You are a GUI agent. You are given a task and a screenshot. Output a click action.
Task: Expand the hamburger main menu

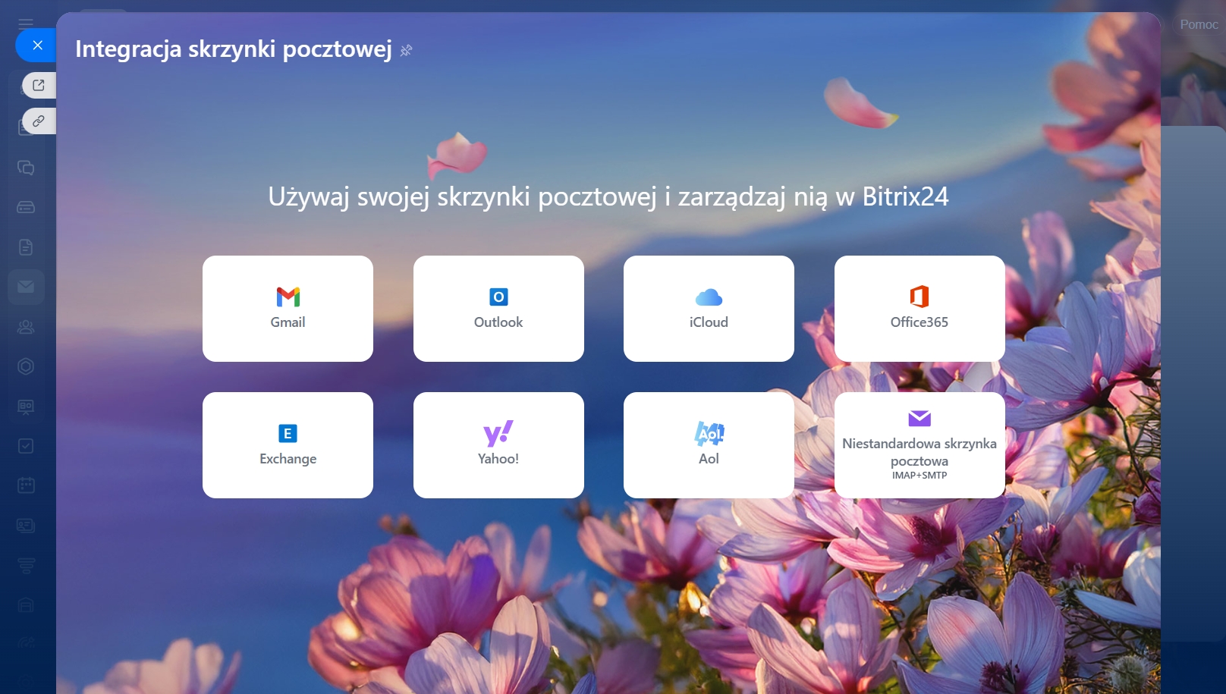click(26, 23)
